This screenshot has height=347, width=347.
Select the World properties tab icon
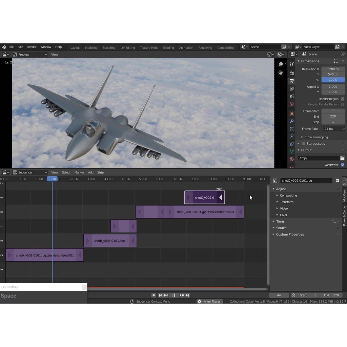tap(291, 104)
